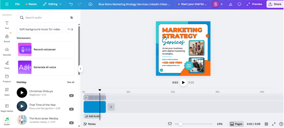Add a new page with plus button

click(x=111, y=107)
